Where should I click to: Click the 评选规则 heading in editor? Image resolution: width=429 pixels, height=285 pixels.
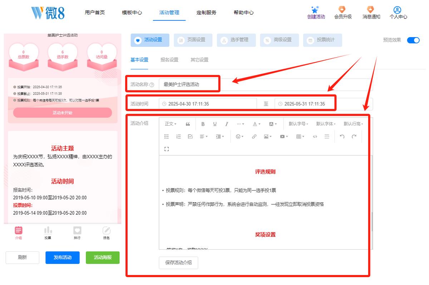click(265, 171)
